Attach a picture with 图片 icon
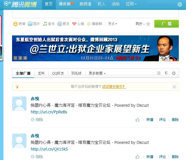Viewport: 186px width, 160px height. (x=34, y=24)
